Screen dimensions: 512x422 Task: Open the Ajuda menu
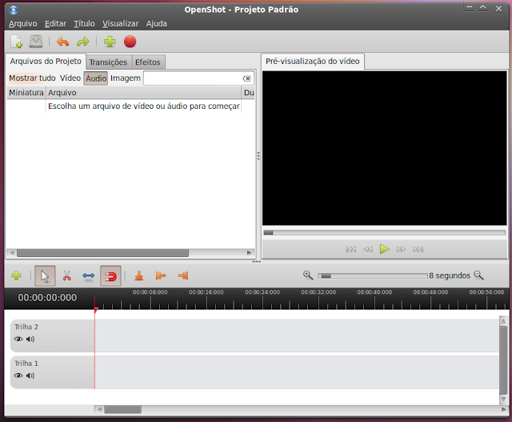pyautogui.click(x=157, y=23)
